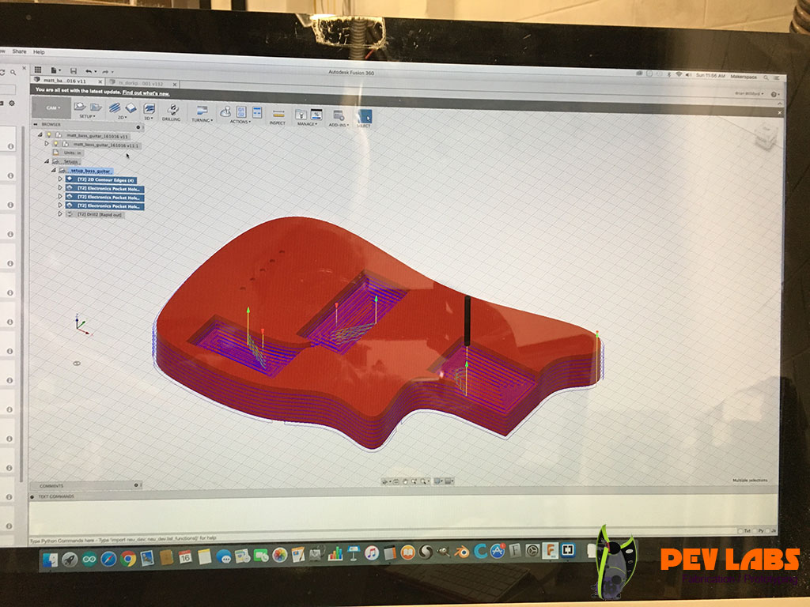Click the Save icon in the top toolbar
The height and width of the screenshot is (607, 810).
click(73, 71)
